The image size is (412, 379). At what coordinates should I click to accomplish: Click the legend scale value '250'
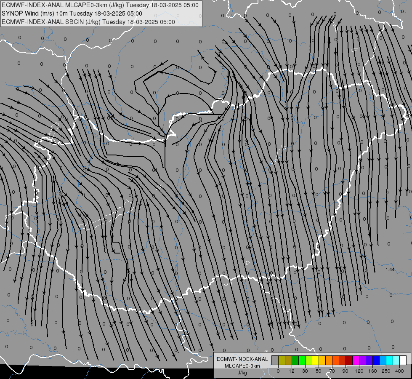386,371
